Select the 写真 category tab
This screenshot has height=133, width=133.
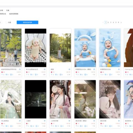point(8,10)
